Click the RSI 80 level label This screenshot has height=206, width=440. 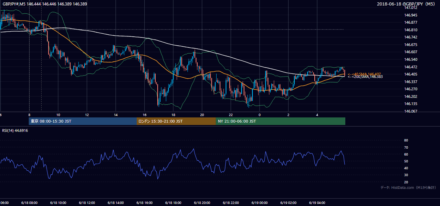tap(406, 140)
